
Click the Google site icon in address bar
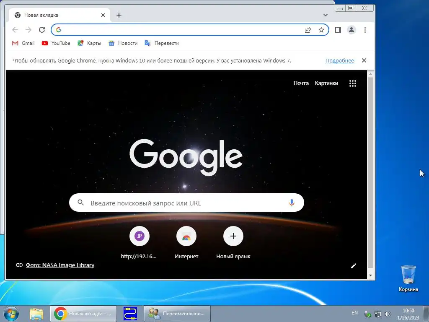[x=59, y=30]
